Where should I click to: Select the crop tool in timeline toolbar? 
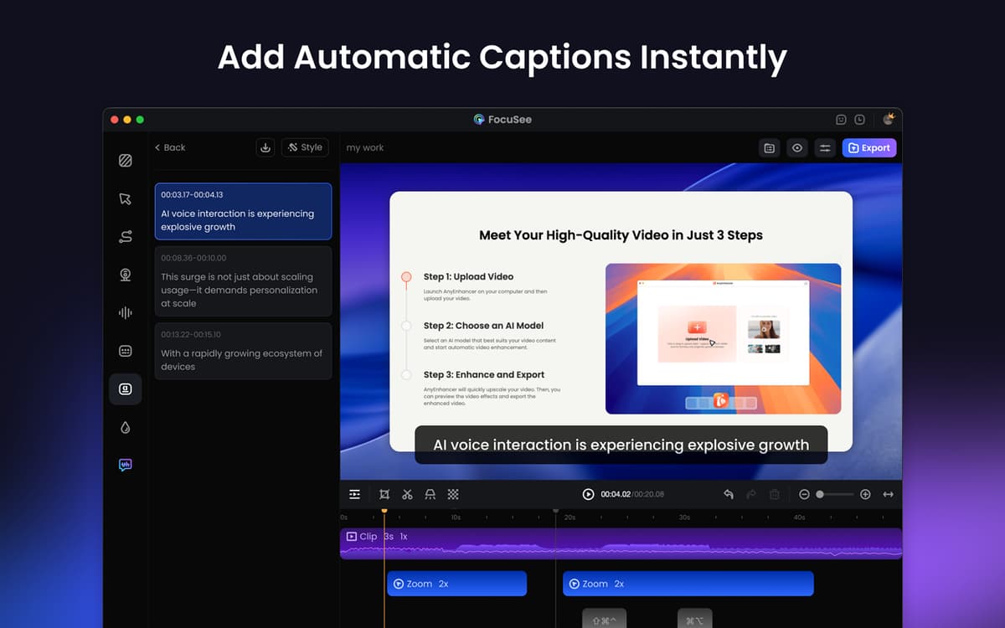pyautogui.click(x=384, y=495)
